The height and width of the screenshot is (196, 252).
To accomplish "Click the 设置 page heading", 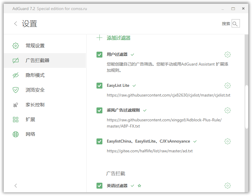I will point(30,24).
